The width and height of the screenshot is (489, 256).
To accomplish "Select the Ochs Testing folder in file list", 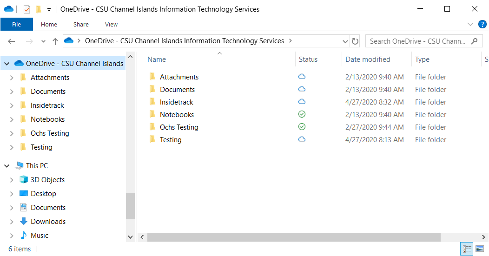I will pyautogui.click(x=179, y=127).
